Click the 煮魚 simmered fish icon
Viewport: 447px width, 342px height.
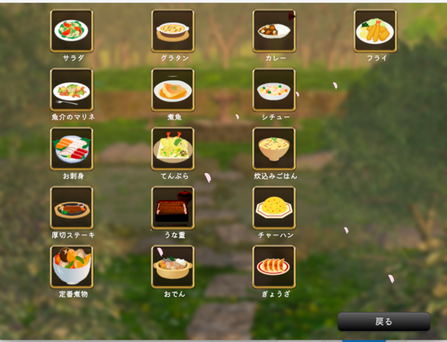pyautogui.click(x=173, y=90)
